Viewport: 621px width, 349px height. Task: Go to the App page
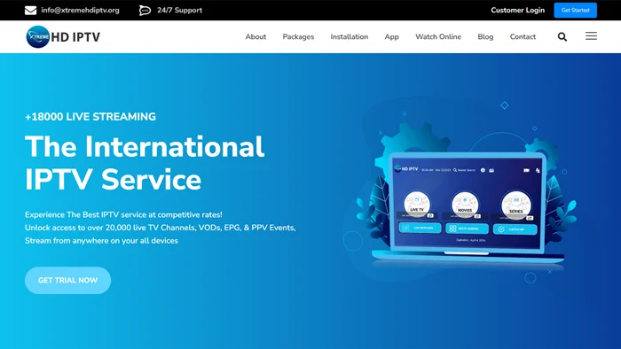click(391, 36)
